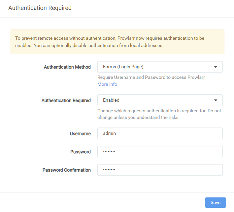234x212 pixels.
Task: Follow the More Info link
Action: click(107, 84)
